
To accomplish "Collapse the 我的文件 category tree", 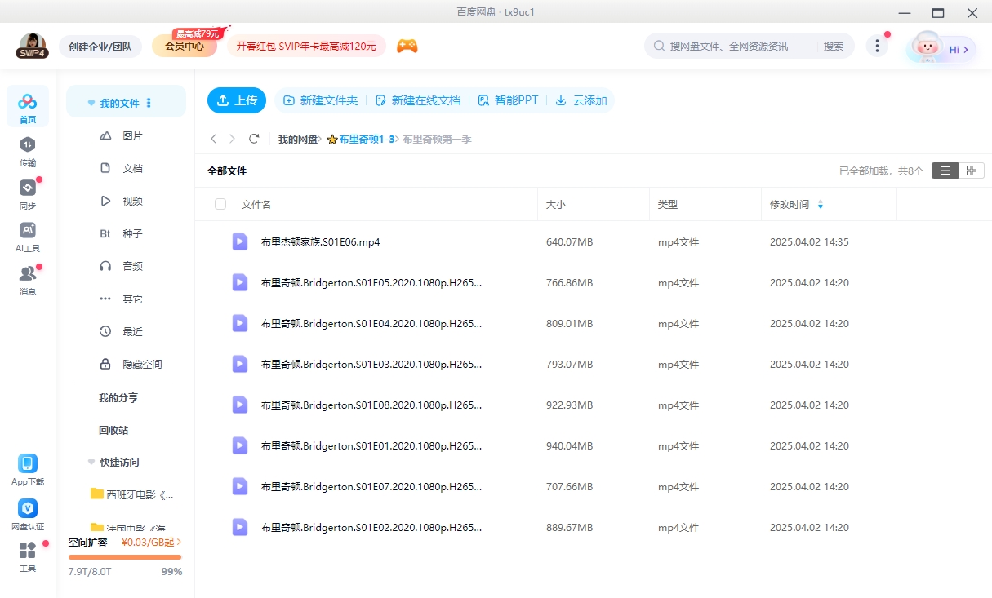I will (91, 101).
